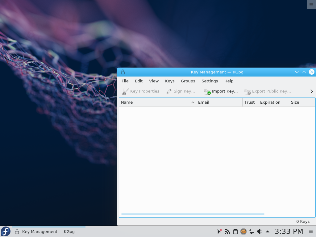This screenshot has width=316, height=237.
Task: Close the Key Management window
Action: (312, 72)
